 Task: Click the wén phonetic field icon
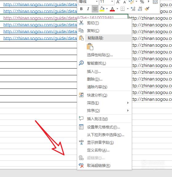pos(81,142)
